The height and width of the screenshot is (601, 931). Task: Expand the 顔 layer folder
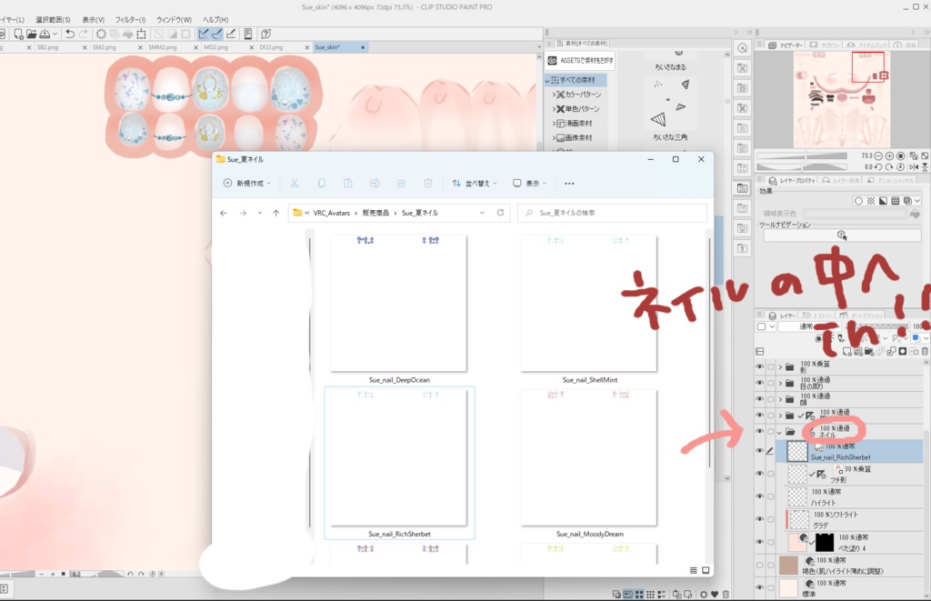coord(780,398)
